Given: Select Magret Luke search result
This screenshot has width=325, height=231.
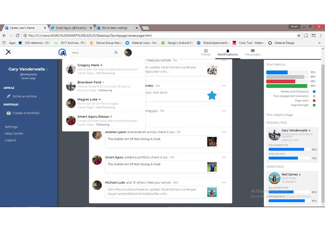Looking at the screenshot, I should pyautogui.click(x=104, y=103).
